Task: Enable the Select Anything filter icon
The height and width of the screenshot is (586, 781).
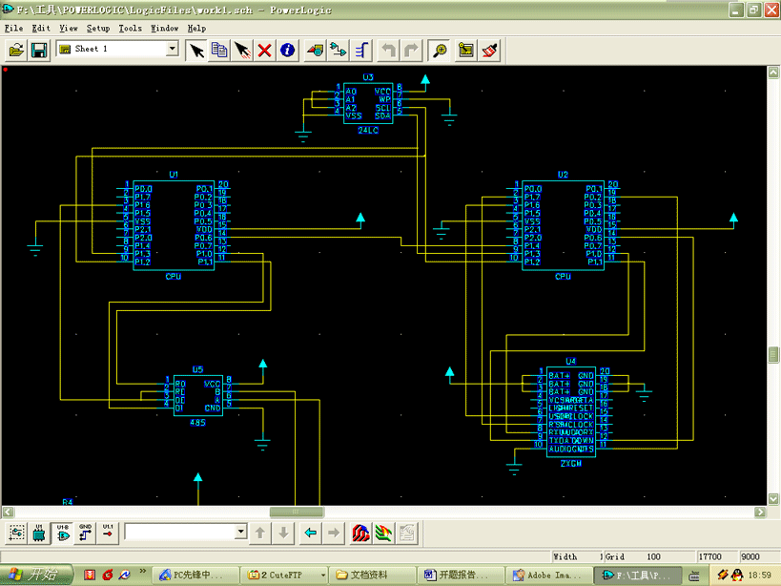Action: 16,534
